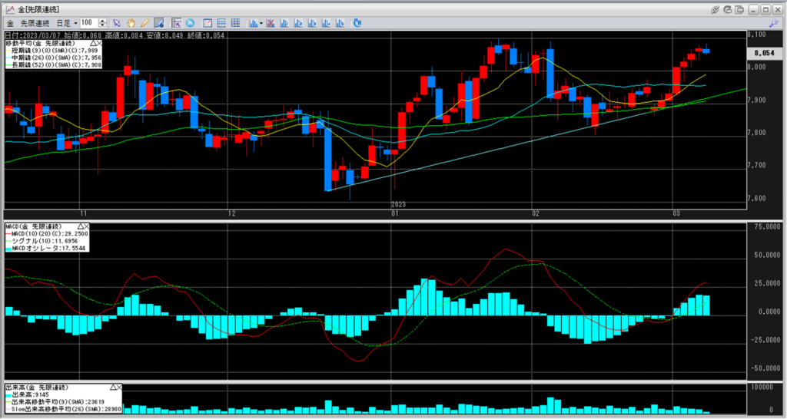Click the link chain icon in title bar

pyautogui.click(x=716, y=8)
